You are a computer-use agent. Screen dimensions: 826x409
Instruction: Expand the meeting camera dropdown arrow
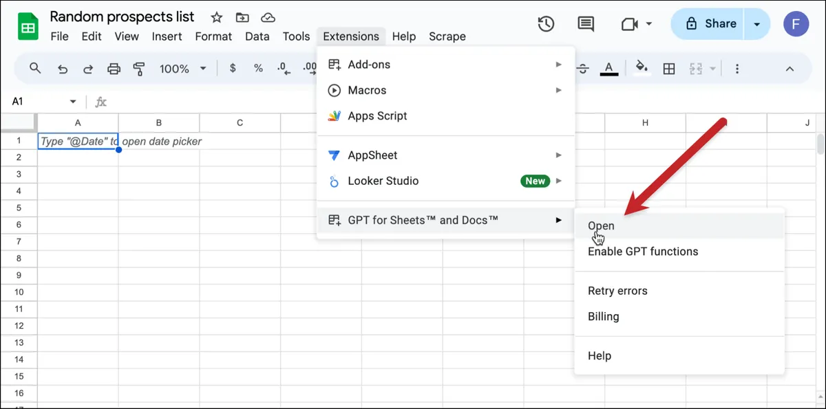(649, 24)
